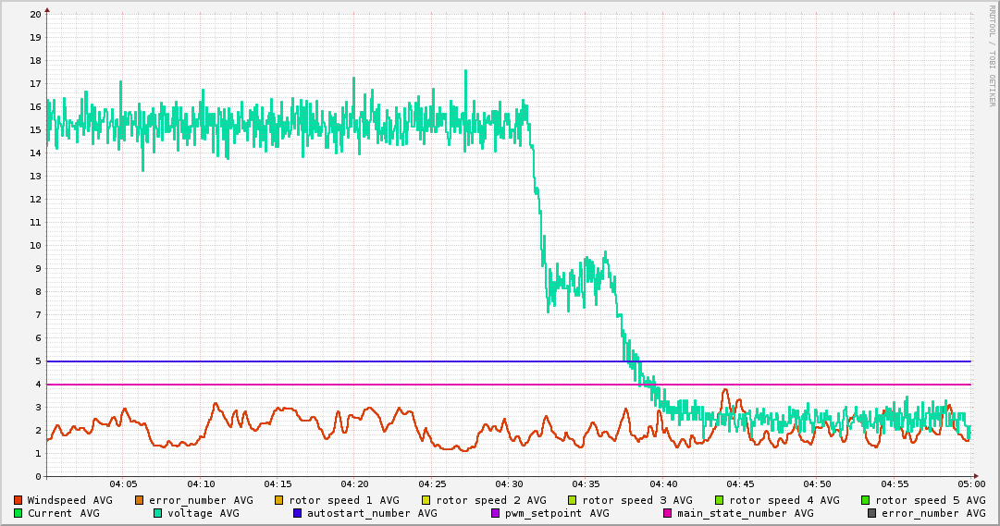
Task: Click the green Current AVG legend swatch
Action: (18, 513)
